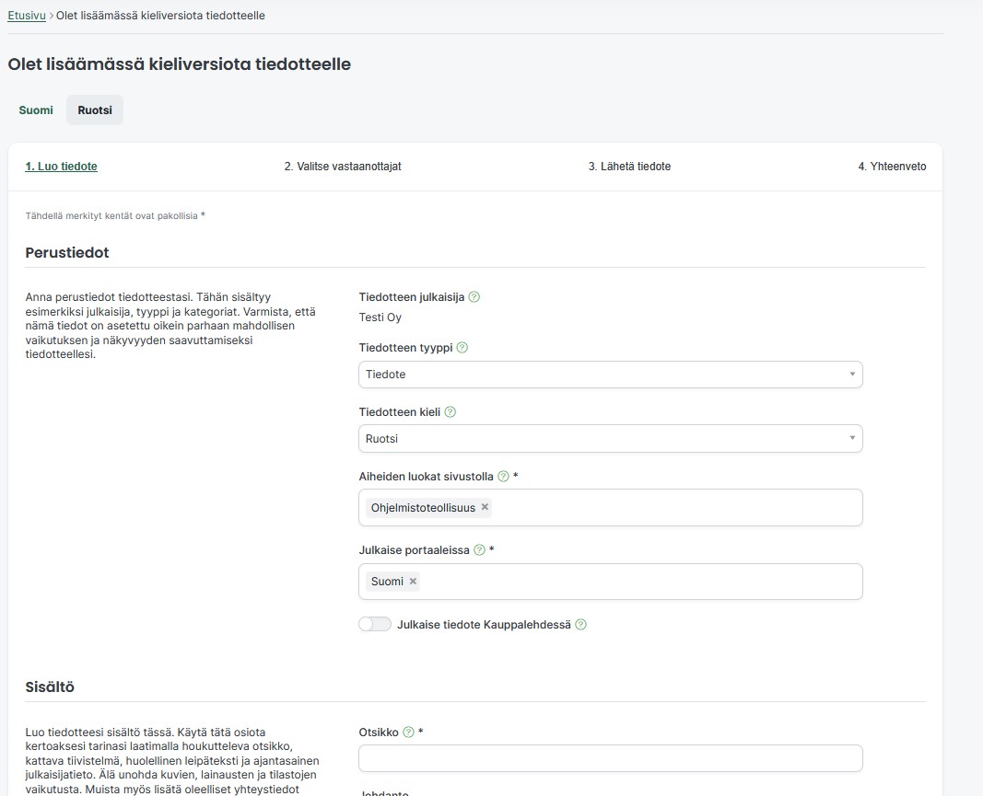View help for Julkaise tiedote Kauppalehdessä

[580, 625]
